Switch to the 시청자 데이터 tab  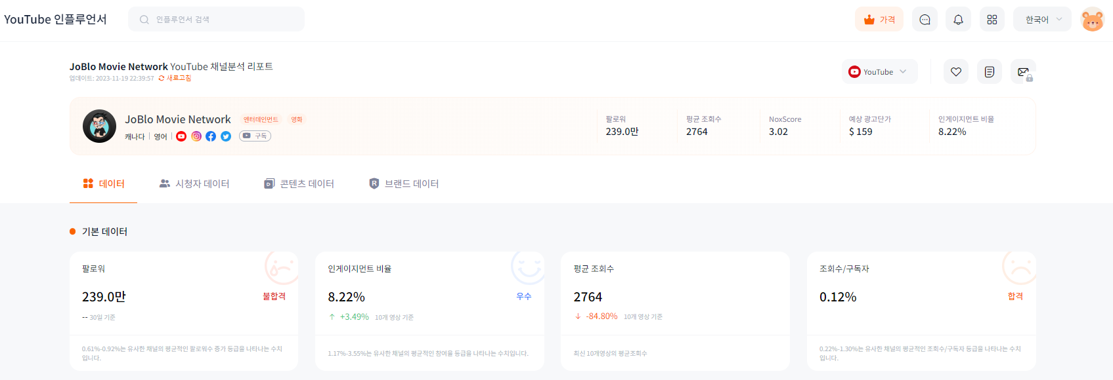[x=194, y=184]
